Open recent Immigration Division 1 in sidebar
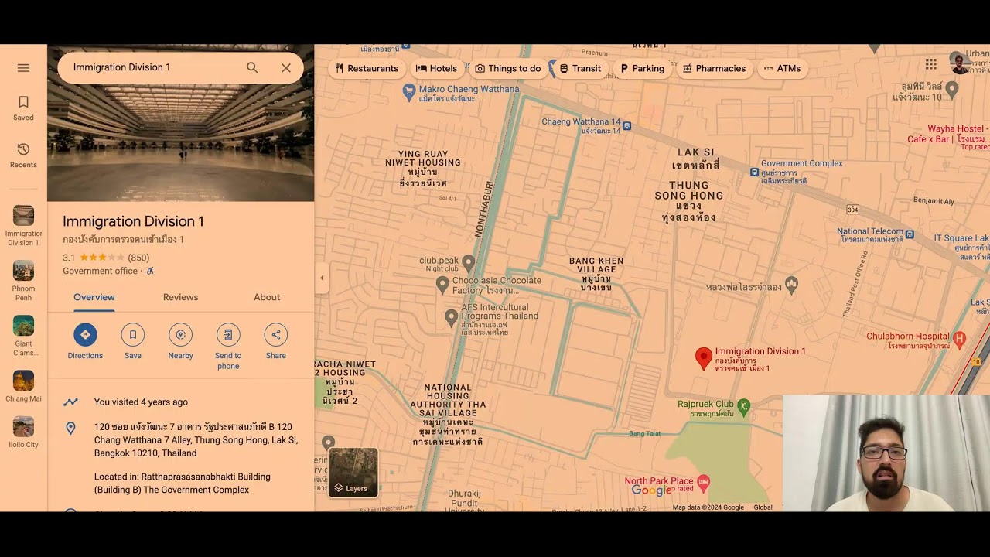The height and width of the screenshot is (557, 990). [23, 226]
